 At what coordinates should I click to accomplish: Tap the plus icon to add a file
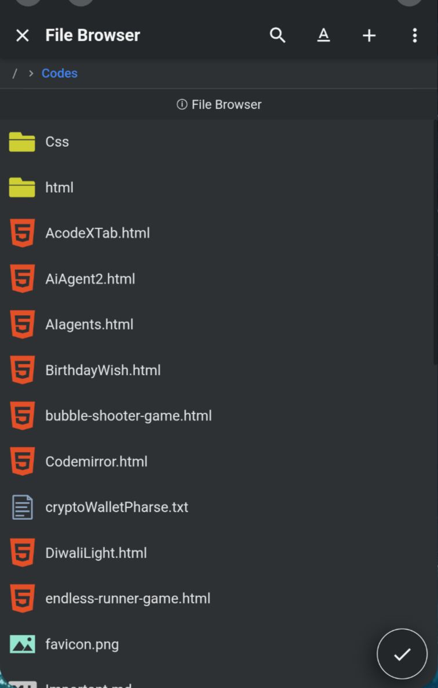click(369, 35)
